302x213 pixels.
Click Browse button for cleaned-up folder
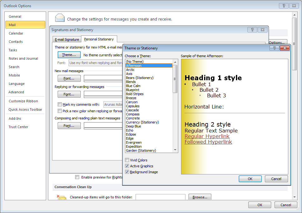click(200, 197)
